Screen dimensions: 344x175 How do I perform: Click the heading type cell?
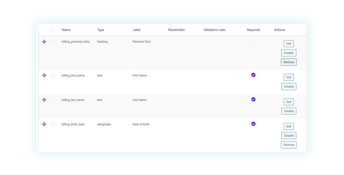(102, 42)
